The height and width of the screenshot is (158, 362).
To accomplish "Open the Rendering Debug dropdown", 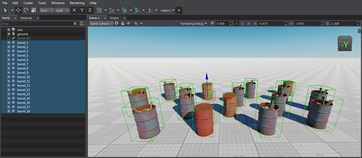I will pos(194,24).
